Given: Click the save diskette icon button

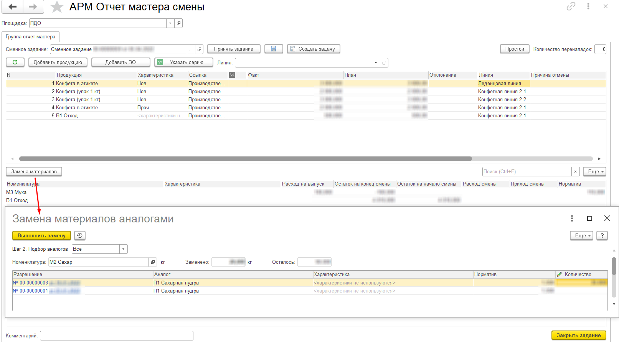Looking at the screenshot, I should (x=274, y=49).
